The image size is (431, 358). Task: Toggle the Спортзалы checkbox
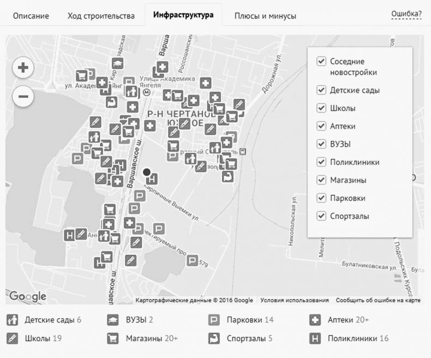click(x=321, y=216)
